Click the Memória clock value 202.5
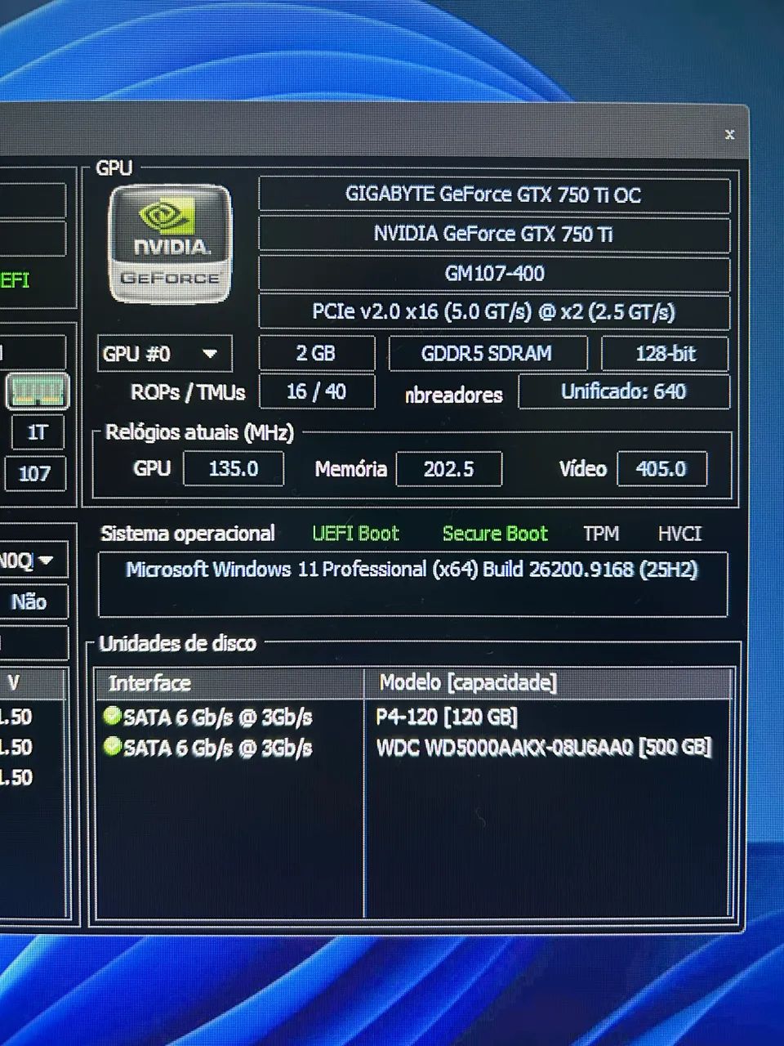The image size is (784, 1046). (448, 469)
